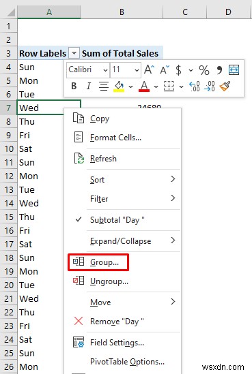Click the Decrease Font Size icon
The height and width of the screenshot is (374, 252).
pyautogui.click(x=165, y=70)
